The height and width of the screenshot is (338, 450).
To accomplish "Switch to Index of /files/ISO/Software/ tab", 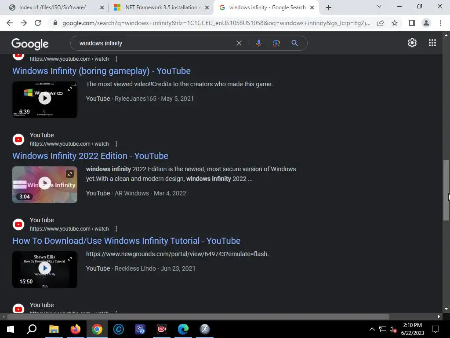I will (x=52, y=7).
